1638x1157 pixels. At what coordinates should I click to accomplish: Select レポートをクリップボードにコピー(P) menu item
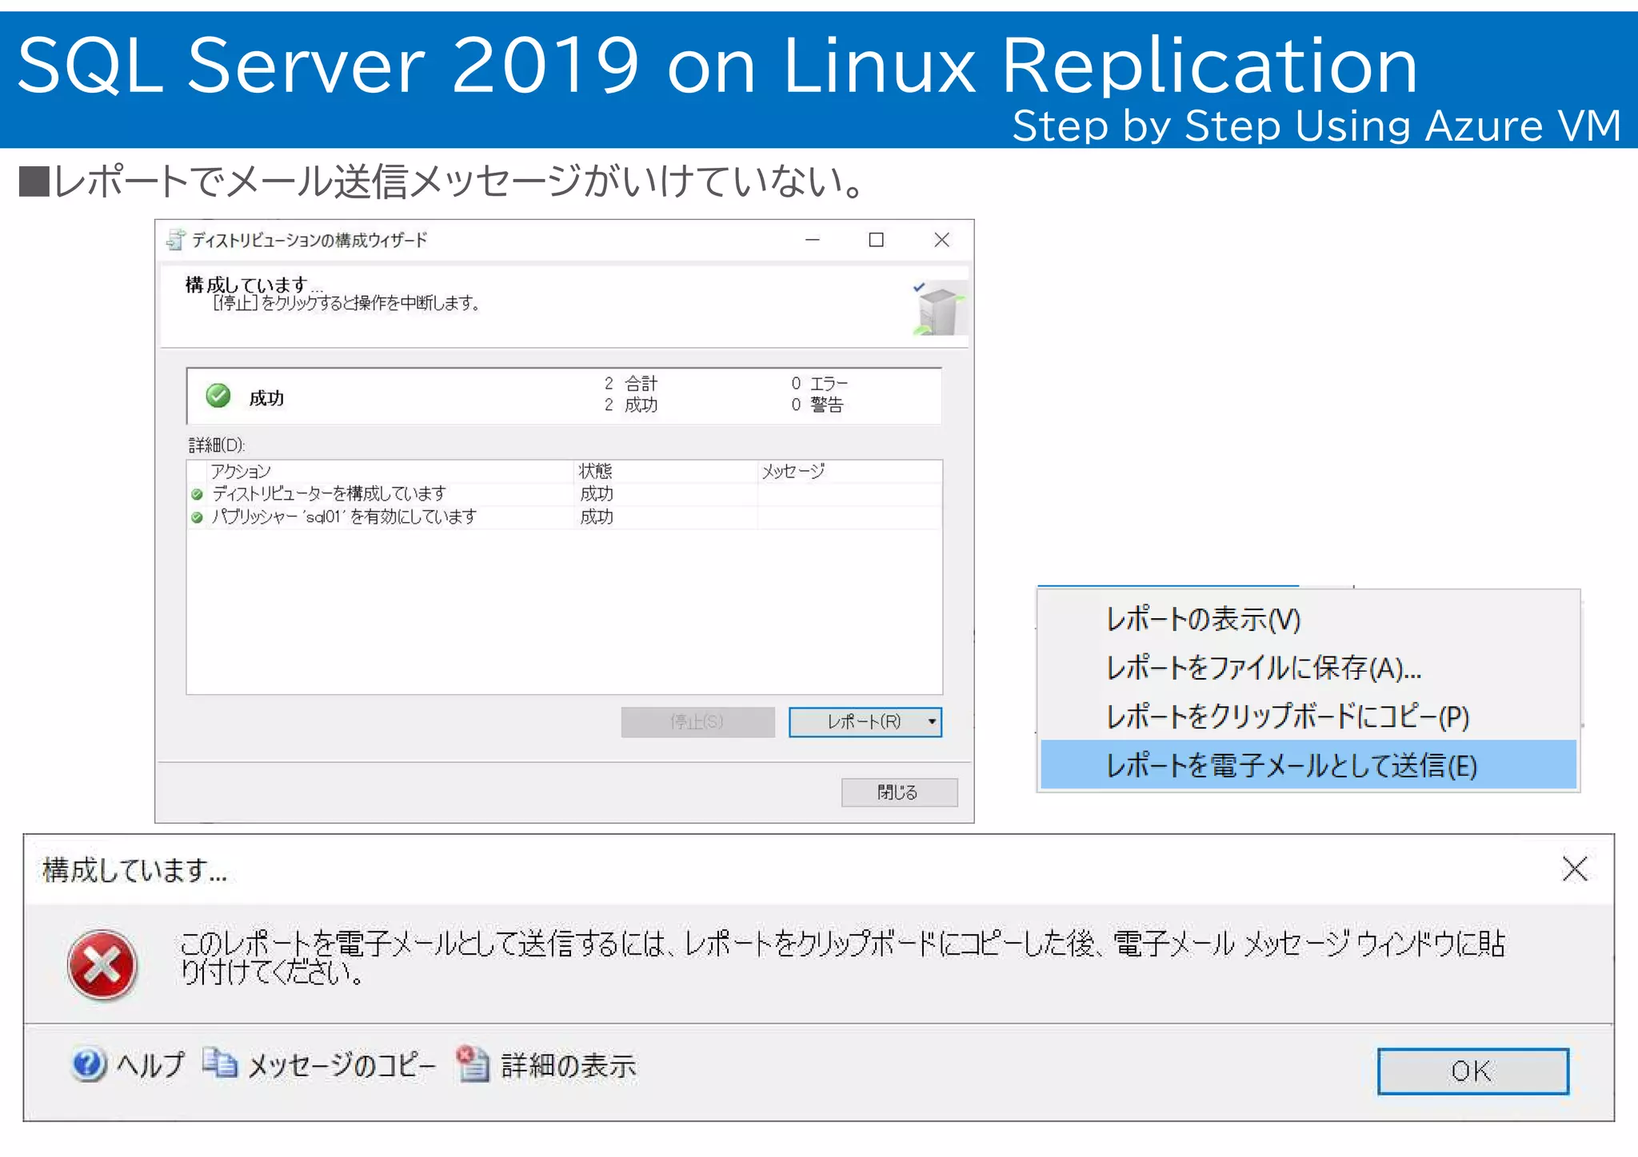tap(1308, 716)
